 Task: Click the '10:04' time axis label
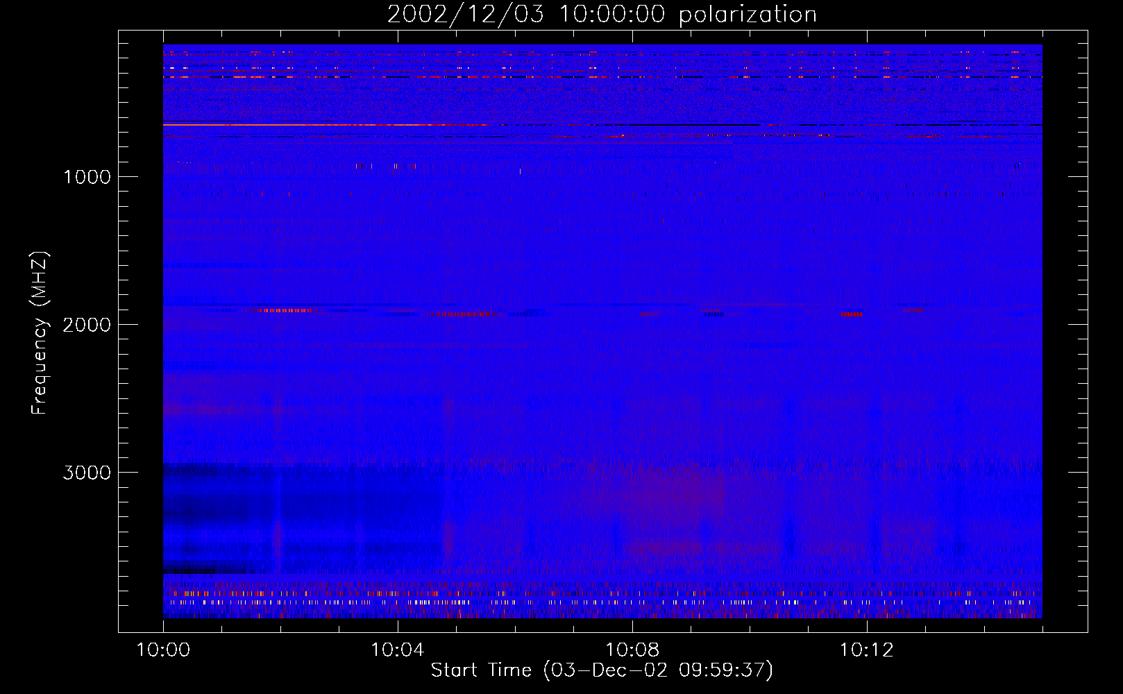pyautogui.click(x=397, y=650)
